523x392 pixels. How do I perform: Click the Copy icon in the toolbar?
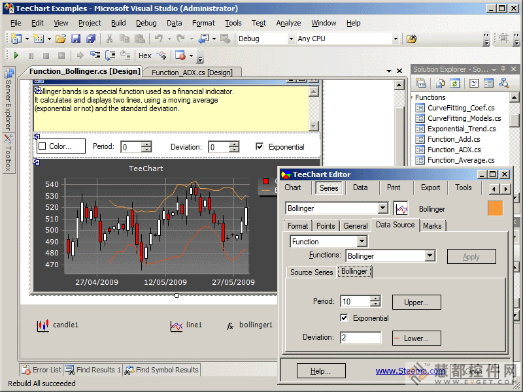pos(124,39)
